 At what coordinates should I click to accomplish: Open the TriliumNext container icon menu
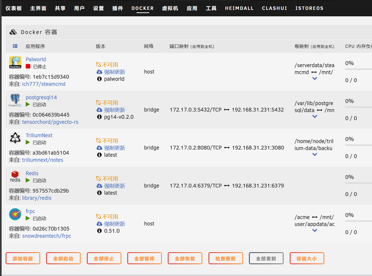(15, 138)
